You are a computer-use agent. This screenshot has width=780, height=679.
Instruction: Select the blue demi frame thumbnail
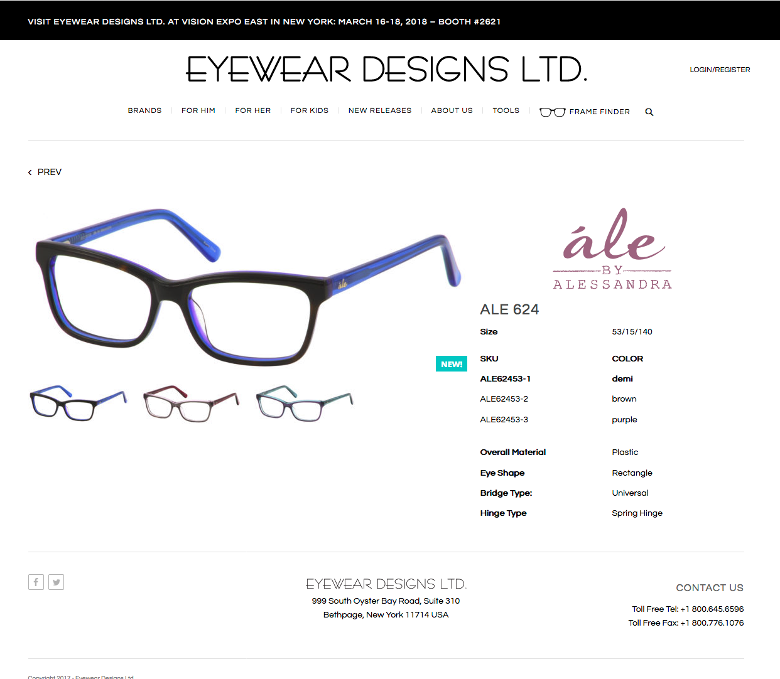(x=79, y=403)
